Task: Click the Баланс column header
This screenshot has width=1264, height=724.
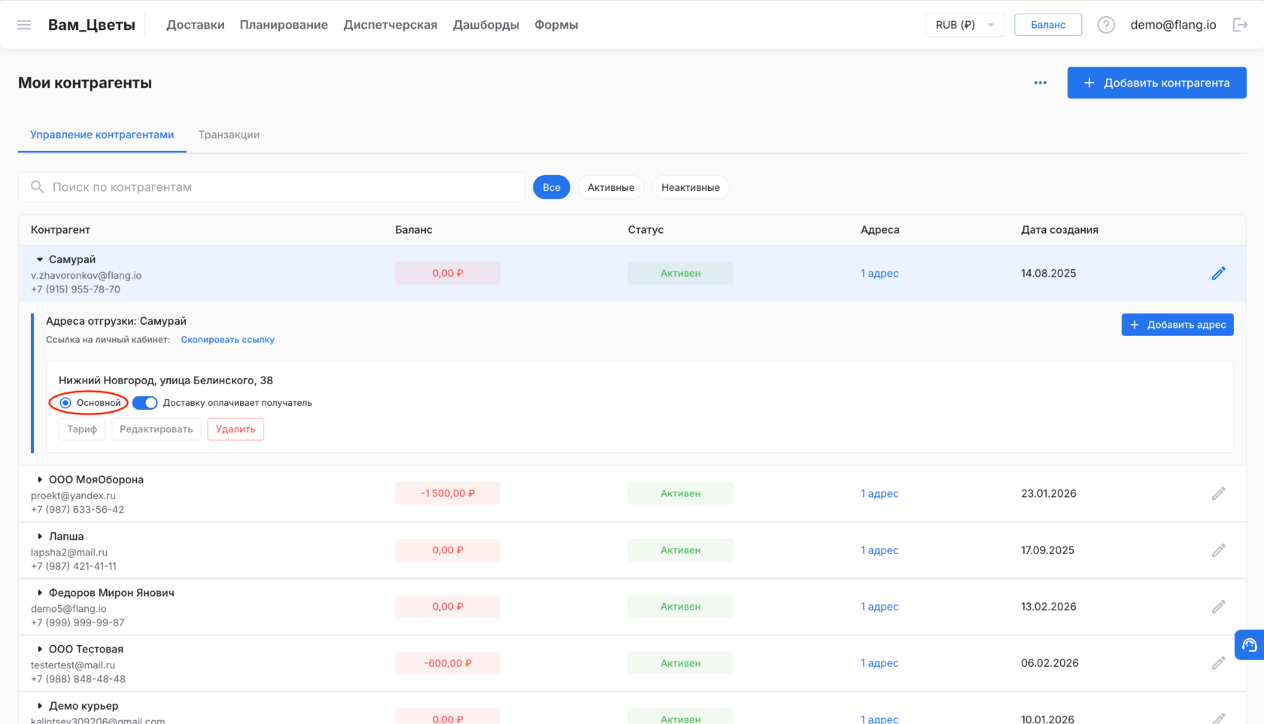Action: click(x=414, y=230)
